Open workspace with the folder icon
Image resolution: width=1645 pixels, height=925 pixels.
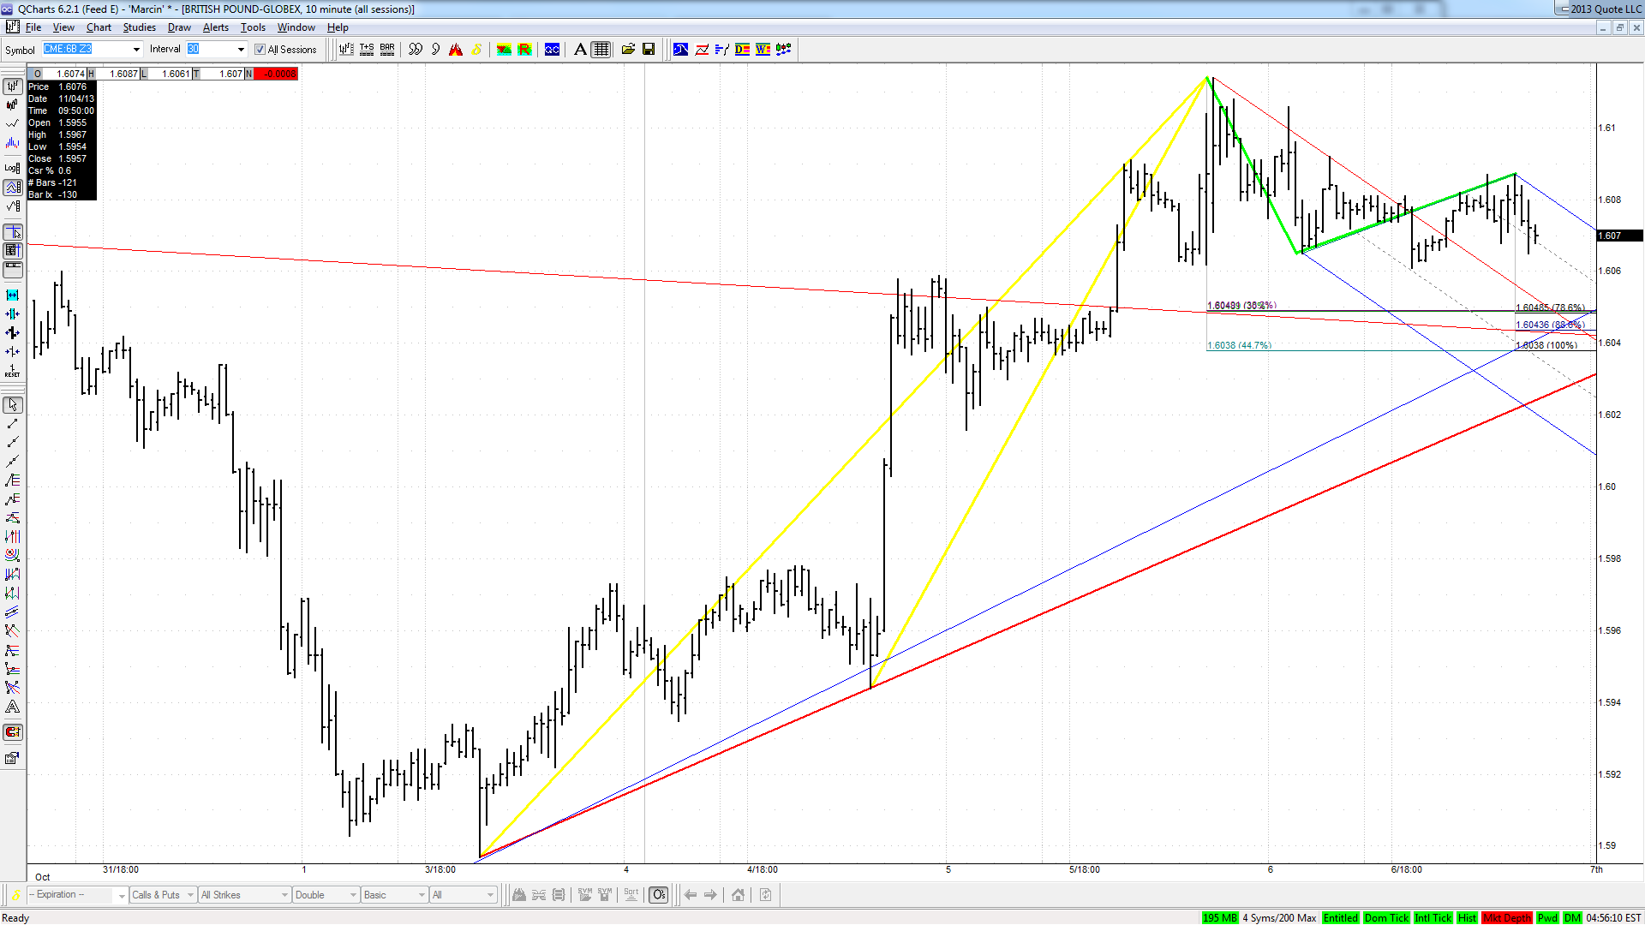pos(628,50)
